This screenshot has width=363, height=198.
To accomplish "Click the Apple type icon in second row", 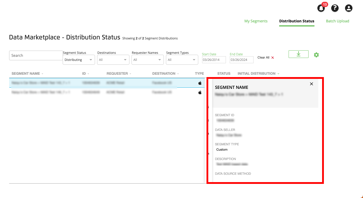I will point(200,92).
